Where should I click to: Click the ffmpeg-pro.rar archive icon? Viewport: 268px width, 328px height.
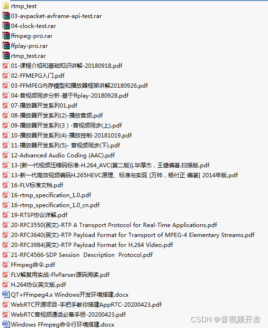pyautogui.click(x=6, y=36)
